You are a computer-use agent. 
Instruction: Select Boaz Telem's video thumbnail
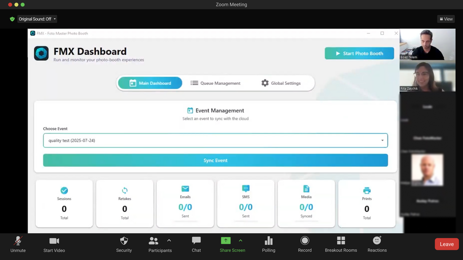coord(428,44)
